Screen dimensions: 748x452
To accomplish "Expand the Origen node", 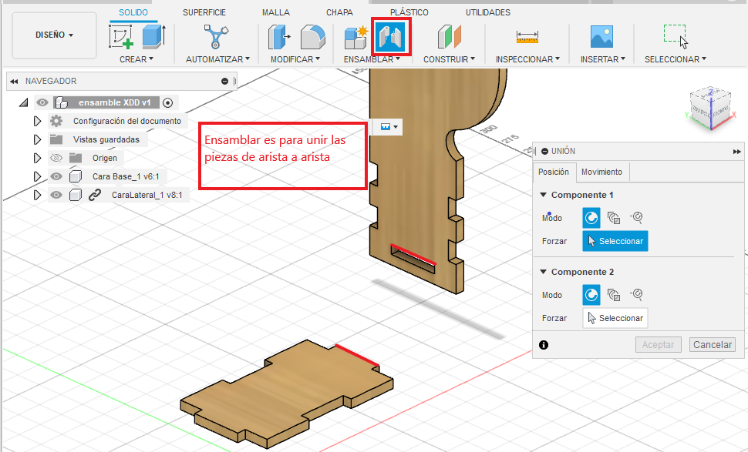I will pyautogui.click(x=37, y=158).
